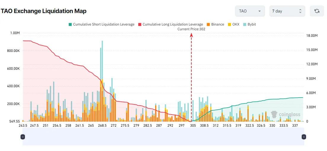Image resolution: width=327 pixels, height=151 pixels.
Task: Click the left range slider handle
Action: 23,137
